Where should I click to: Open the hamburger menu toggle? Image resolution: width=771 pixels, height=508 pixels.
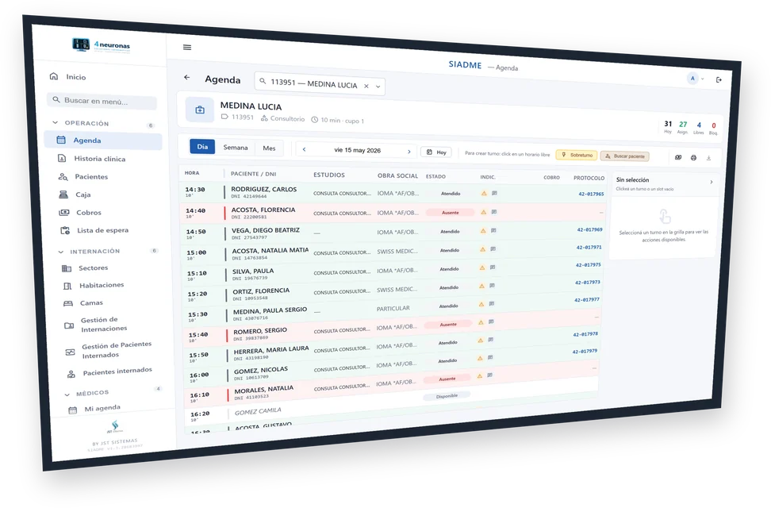pyautogui.click(x=187, y=48)
